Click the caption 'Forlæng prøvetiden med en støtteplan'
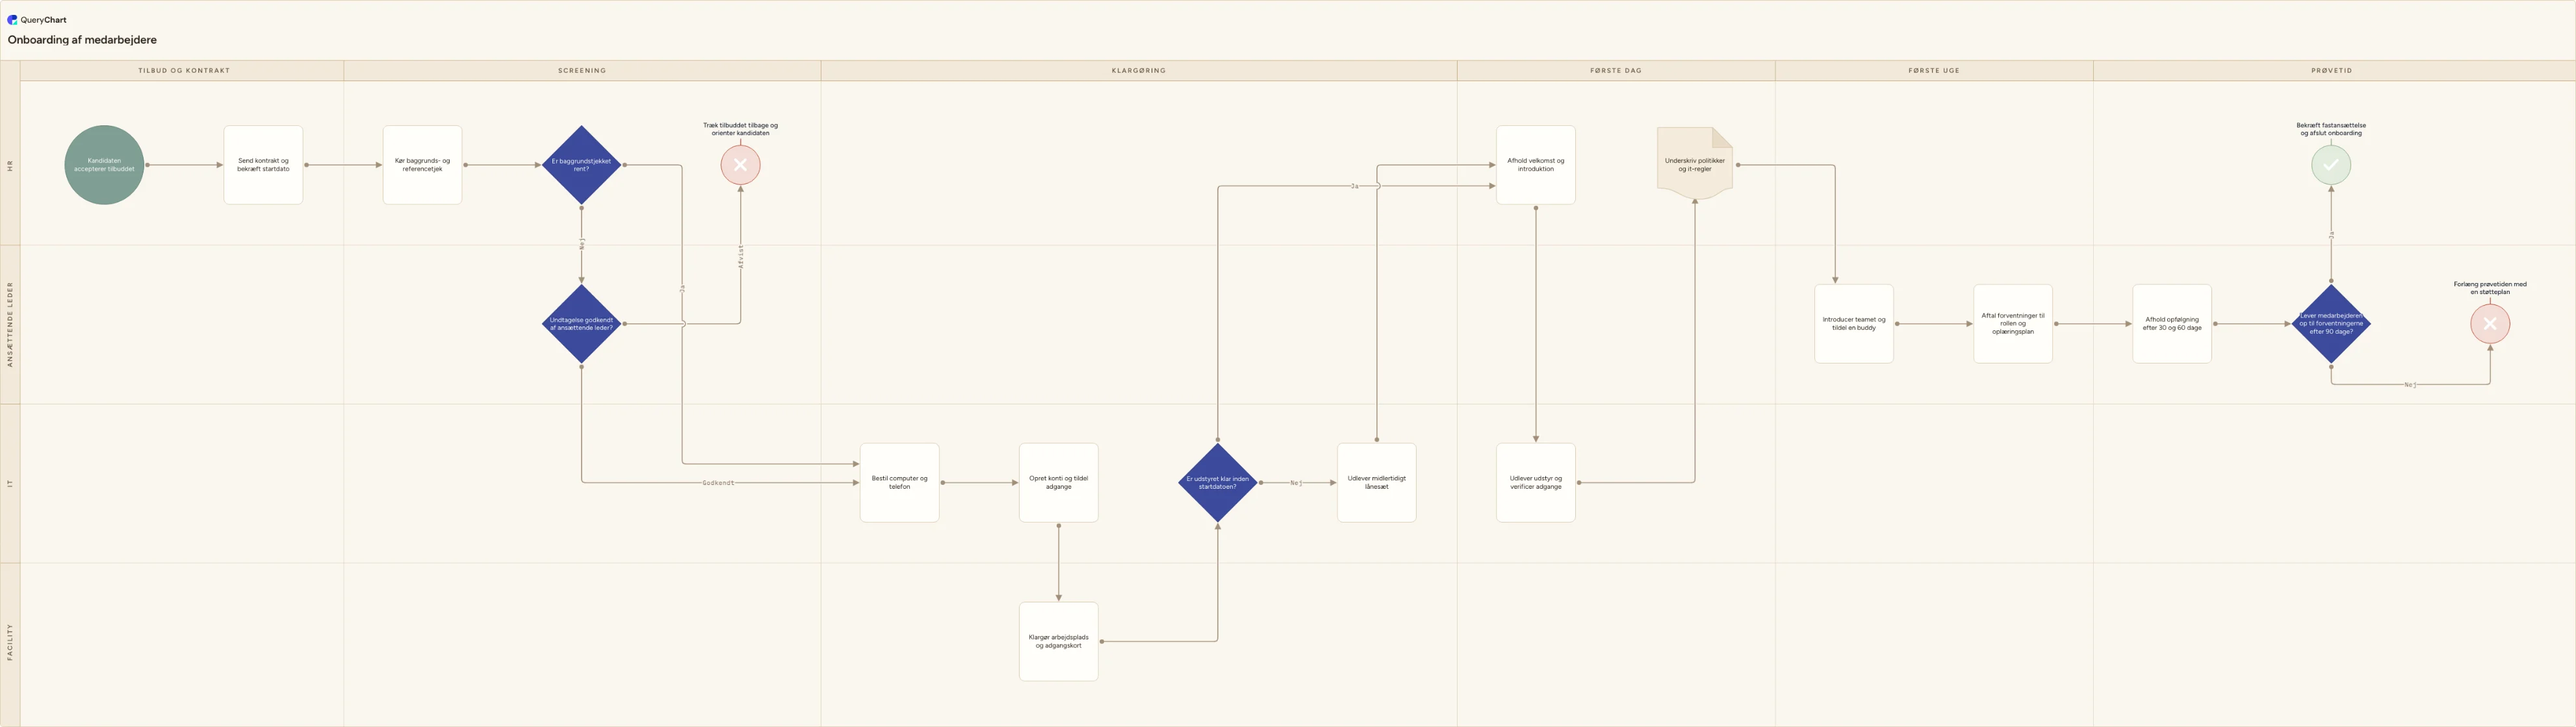The height and width of the screenshot is (727, 2576). click(2490, 288)
